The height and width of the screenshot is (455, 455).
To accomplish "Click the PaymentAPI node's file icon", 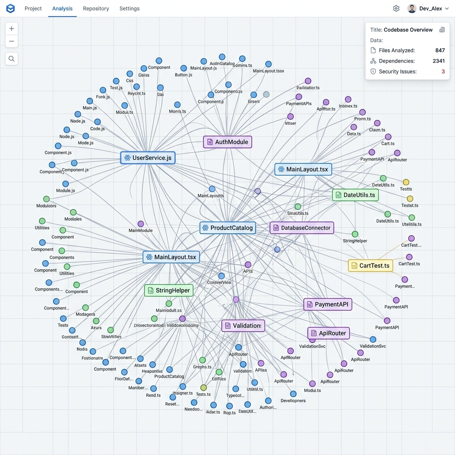I will [310, 304].
